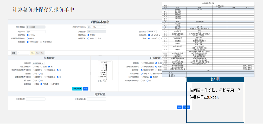Click the 项目基本信息 section header
The width and height of the screenshot is (263, 124).
(x=100, y=22)
